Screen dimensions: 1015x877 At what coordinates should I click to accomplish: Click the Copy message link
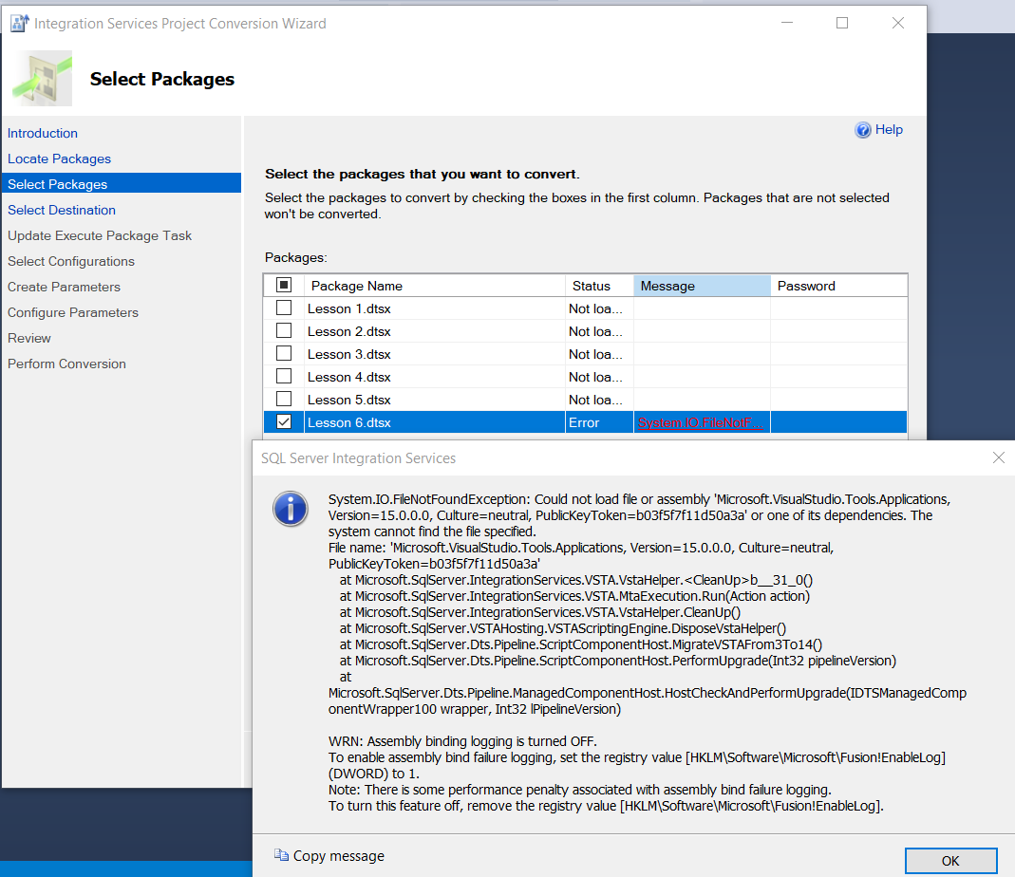pos(339,855)
